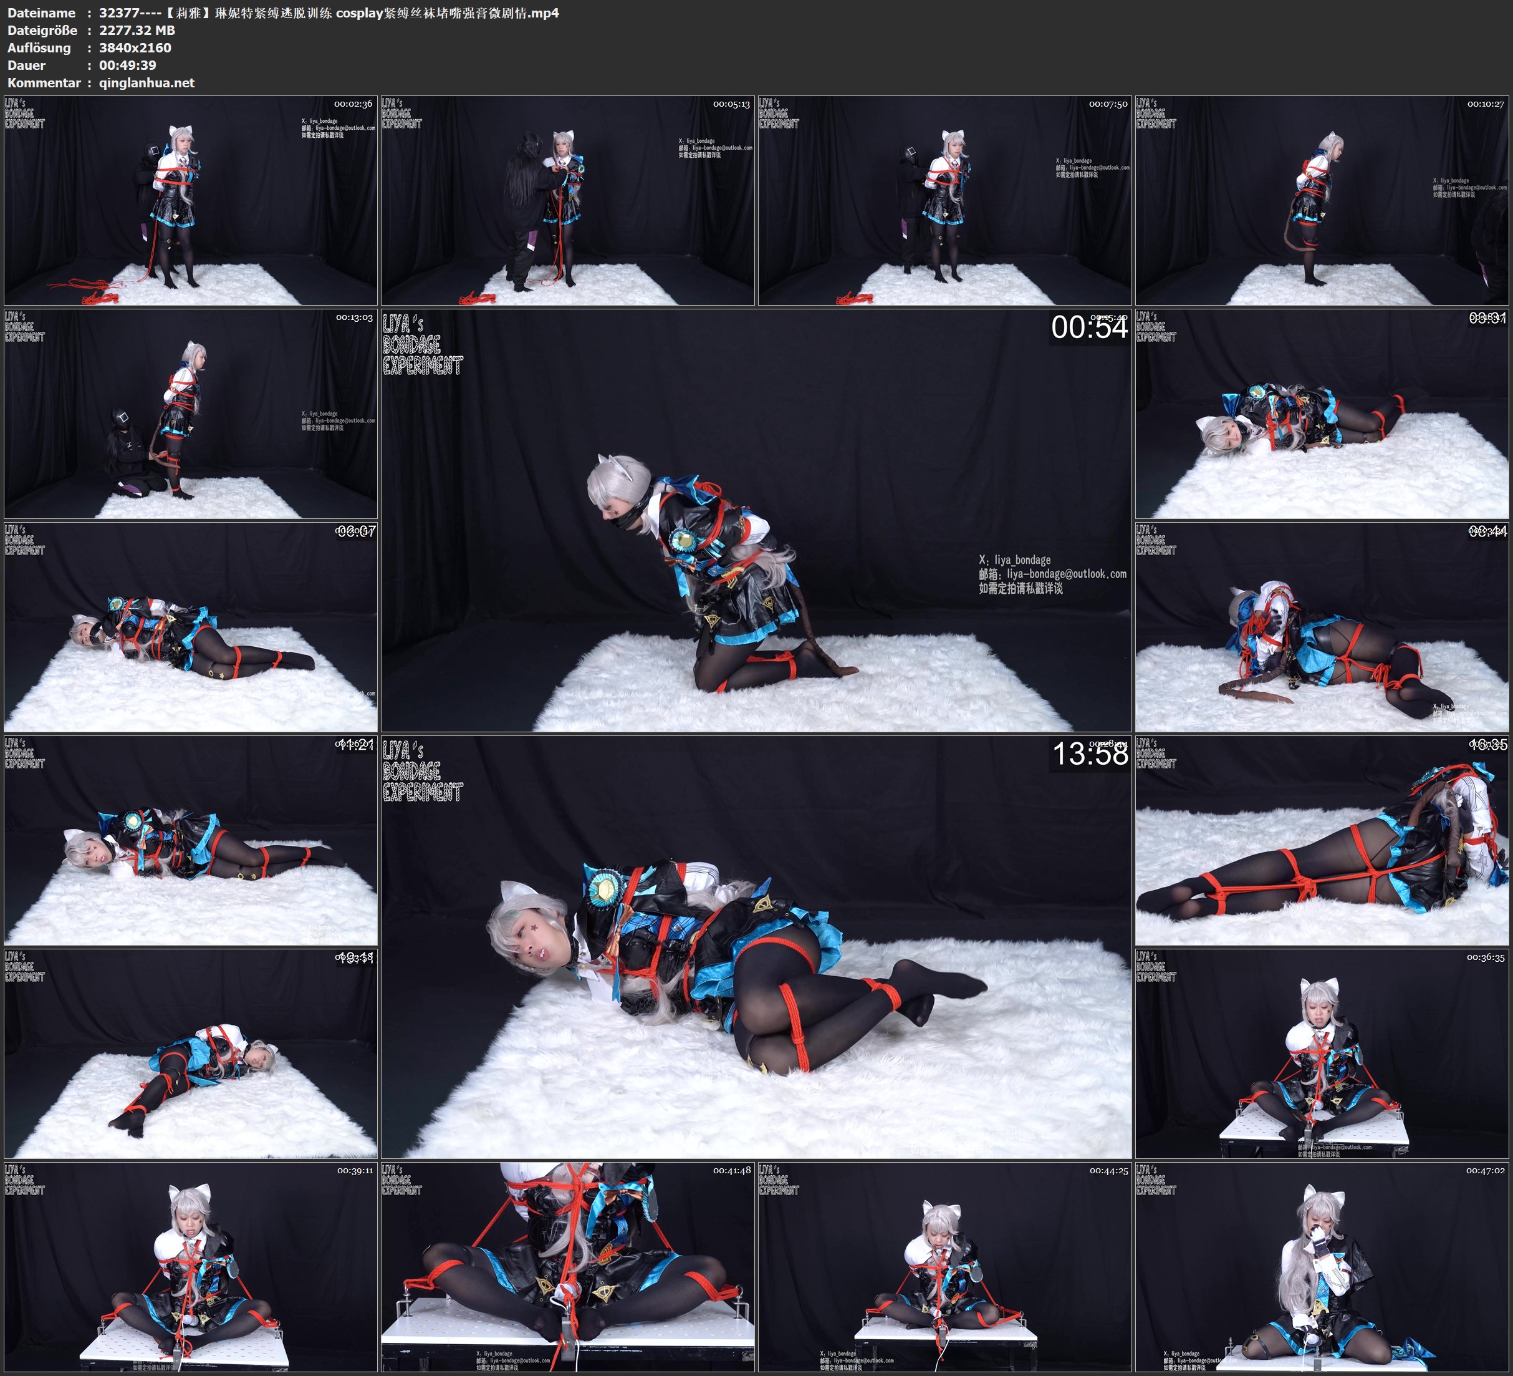Select the thumbnail timestamped 00:39:11
1513x1376 pixels.
coord(191,1266)
